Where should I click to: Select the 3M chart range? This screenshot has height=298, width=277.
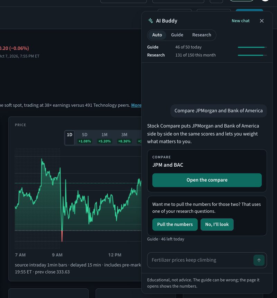coord(124,138)
